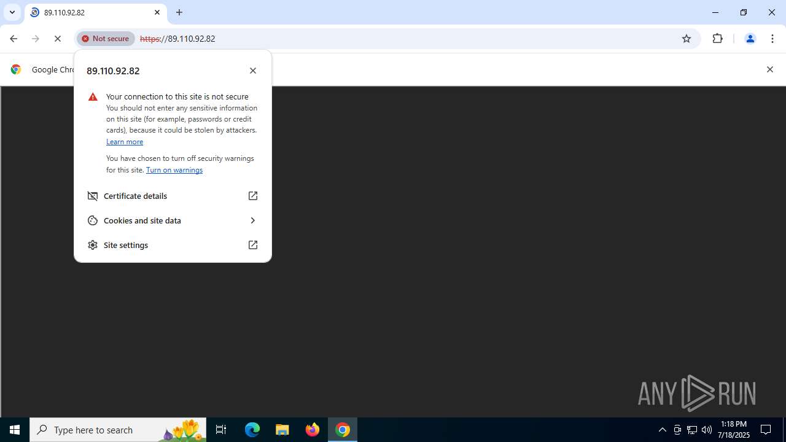Close the 89.110.92.82 tab
The image size is (786, 442).
tap(157, 12)
